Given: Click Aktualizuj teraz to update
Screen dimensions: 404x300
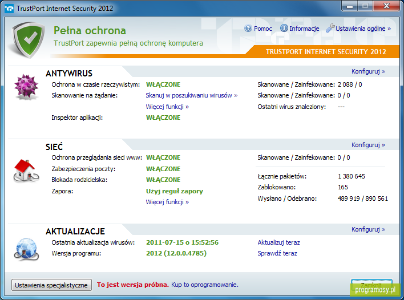Looking at the screenshot, I should 279,242.
